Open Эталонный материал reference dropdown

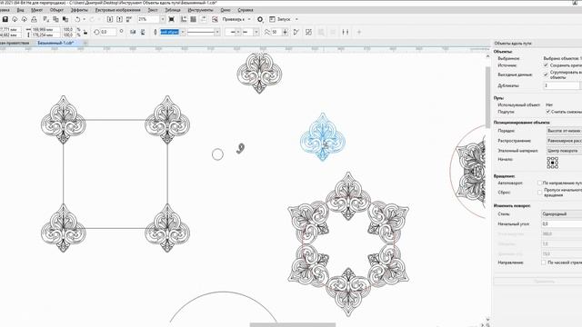(564, 151)
